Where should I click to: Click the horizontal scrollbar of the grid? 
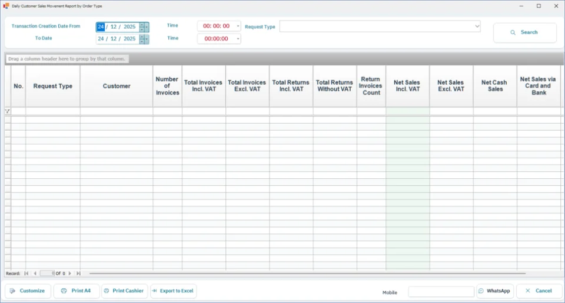click(x=307, y=274)
